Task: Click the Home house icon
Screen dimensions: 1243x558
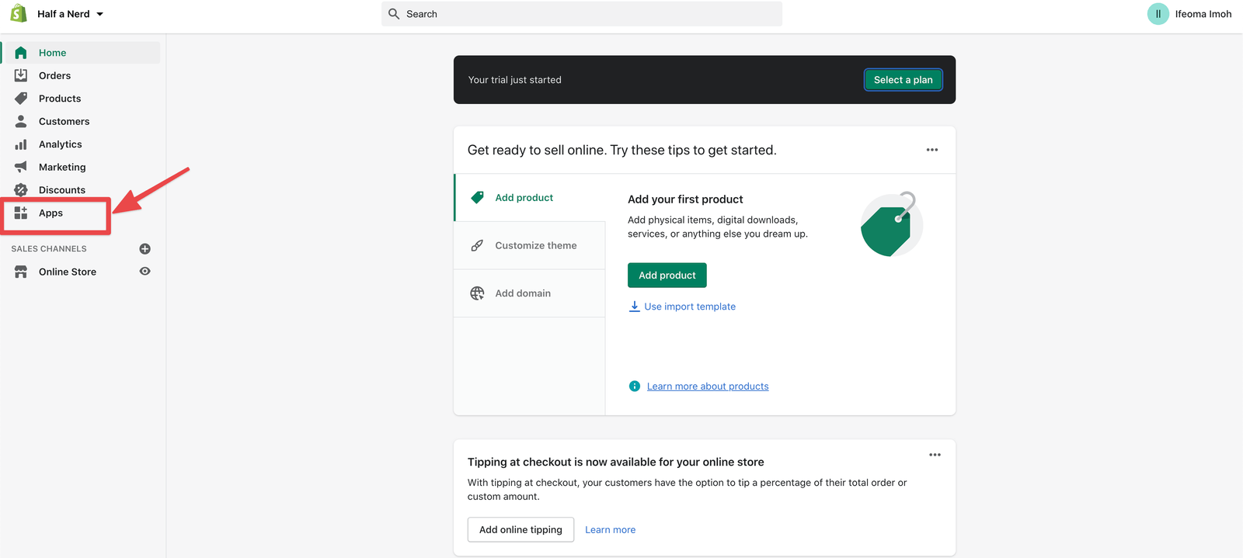Action: click(x=21, y=53)
